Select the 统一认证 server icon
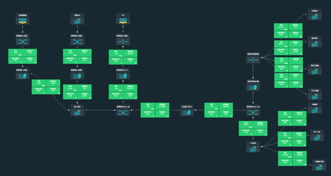331x176 pixels. tap(317, 137)
